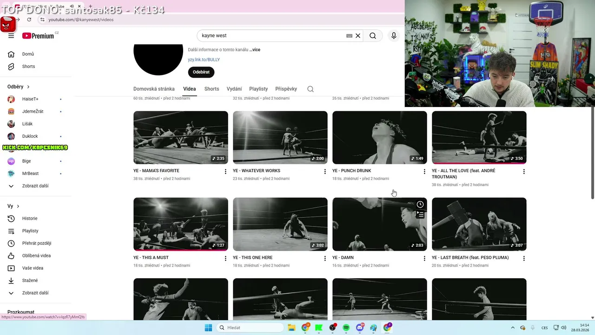This screenshot has width=595, height=335.
Task: Open the on-screen keyboard in search box
Action: 349,35
